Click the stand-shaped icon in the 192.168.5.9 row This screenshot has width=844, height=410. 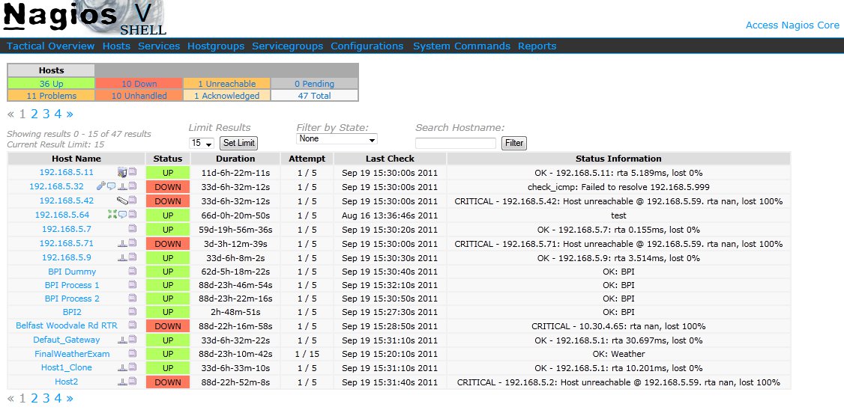[122, 257]
